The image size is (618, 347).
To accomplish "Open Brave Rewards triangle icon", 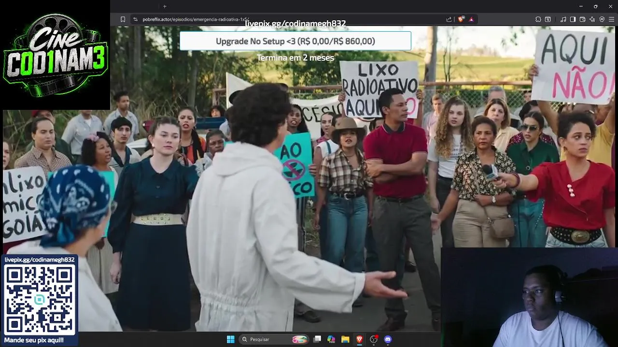I will (x=471, y=19).
